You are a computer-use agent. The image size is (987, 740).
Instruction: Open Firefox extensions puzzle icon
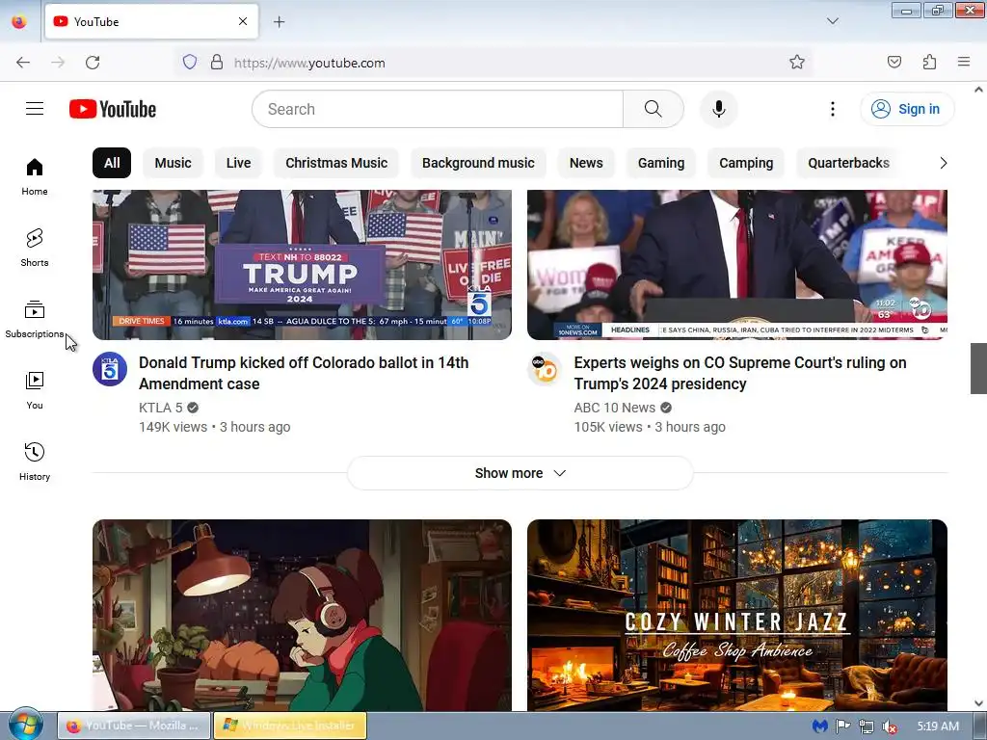tap(929, 63)
